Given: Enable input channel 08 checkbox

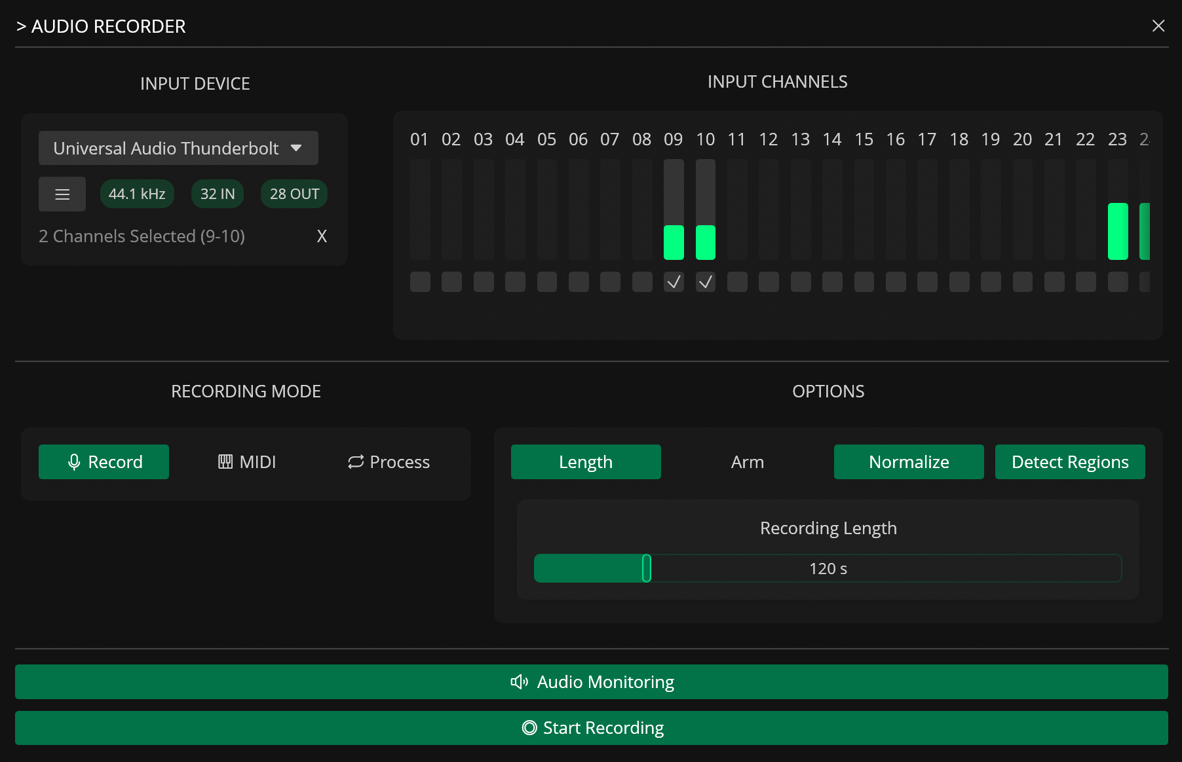Looking at the screenshot, I should click(x=642, y=282).
